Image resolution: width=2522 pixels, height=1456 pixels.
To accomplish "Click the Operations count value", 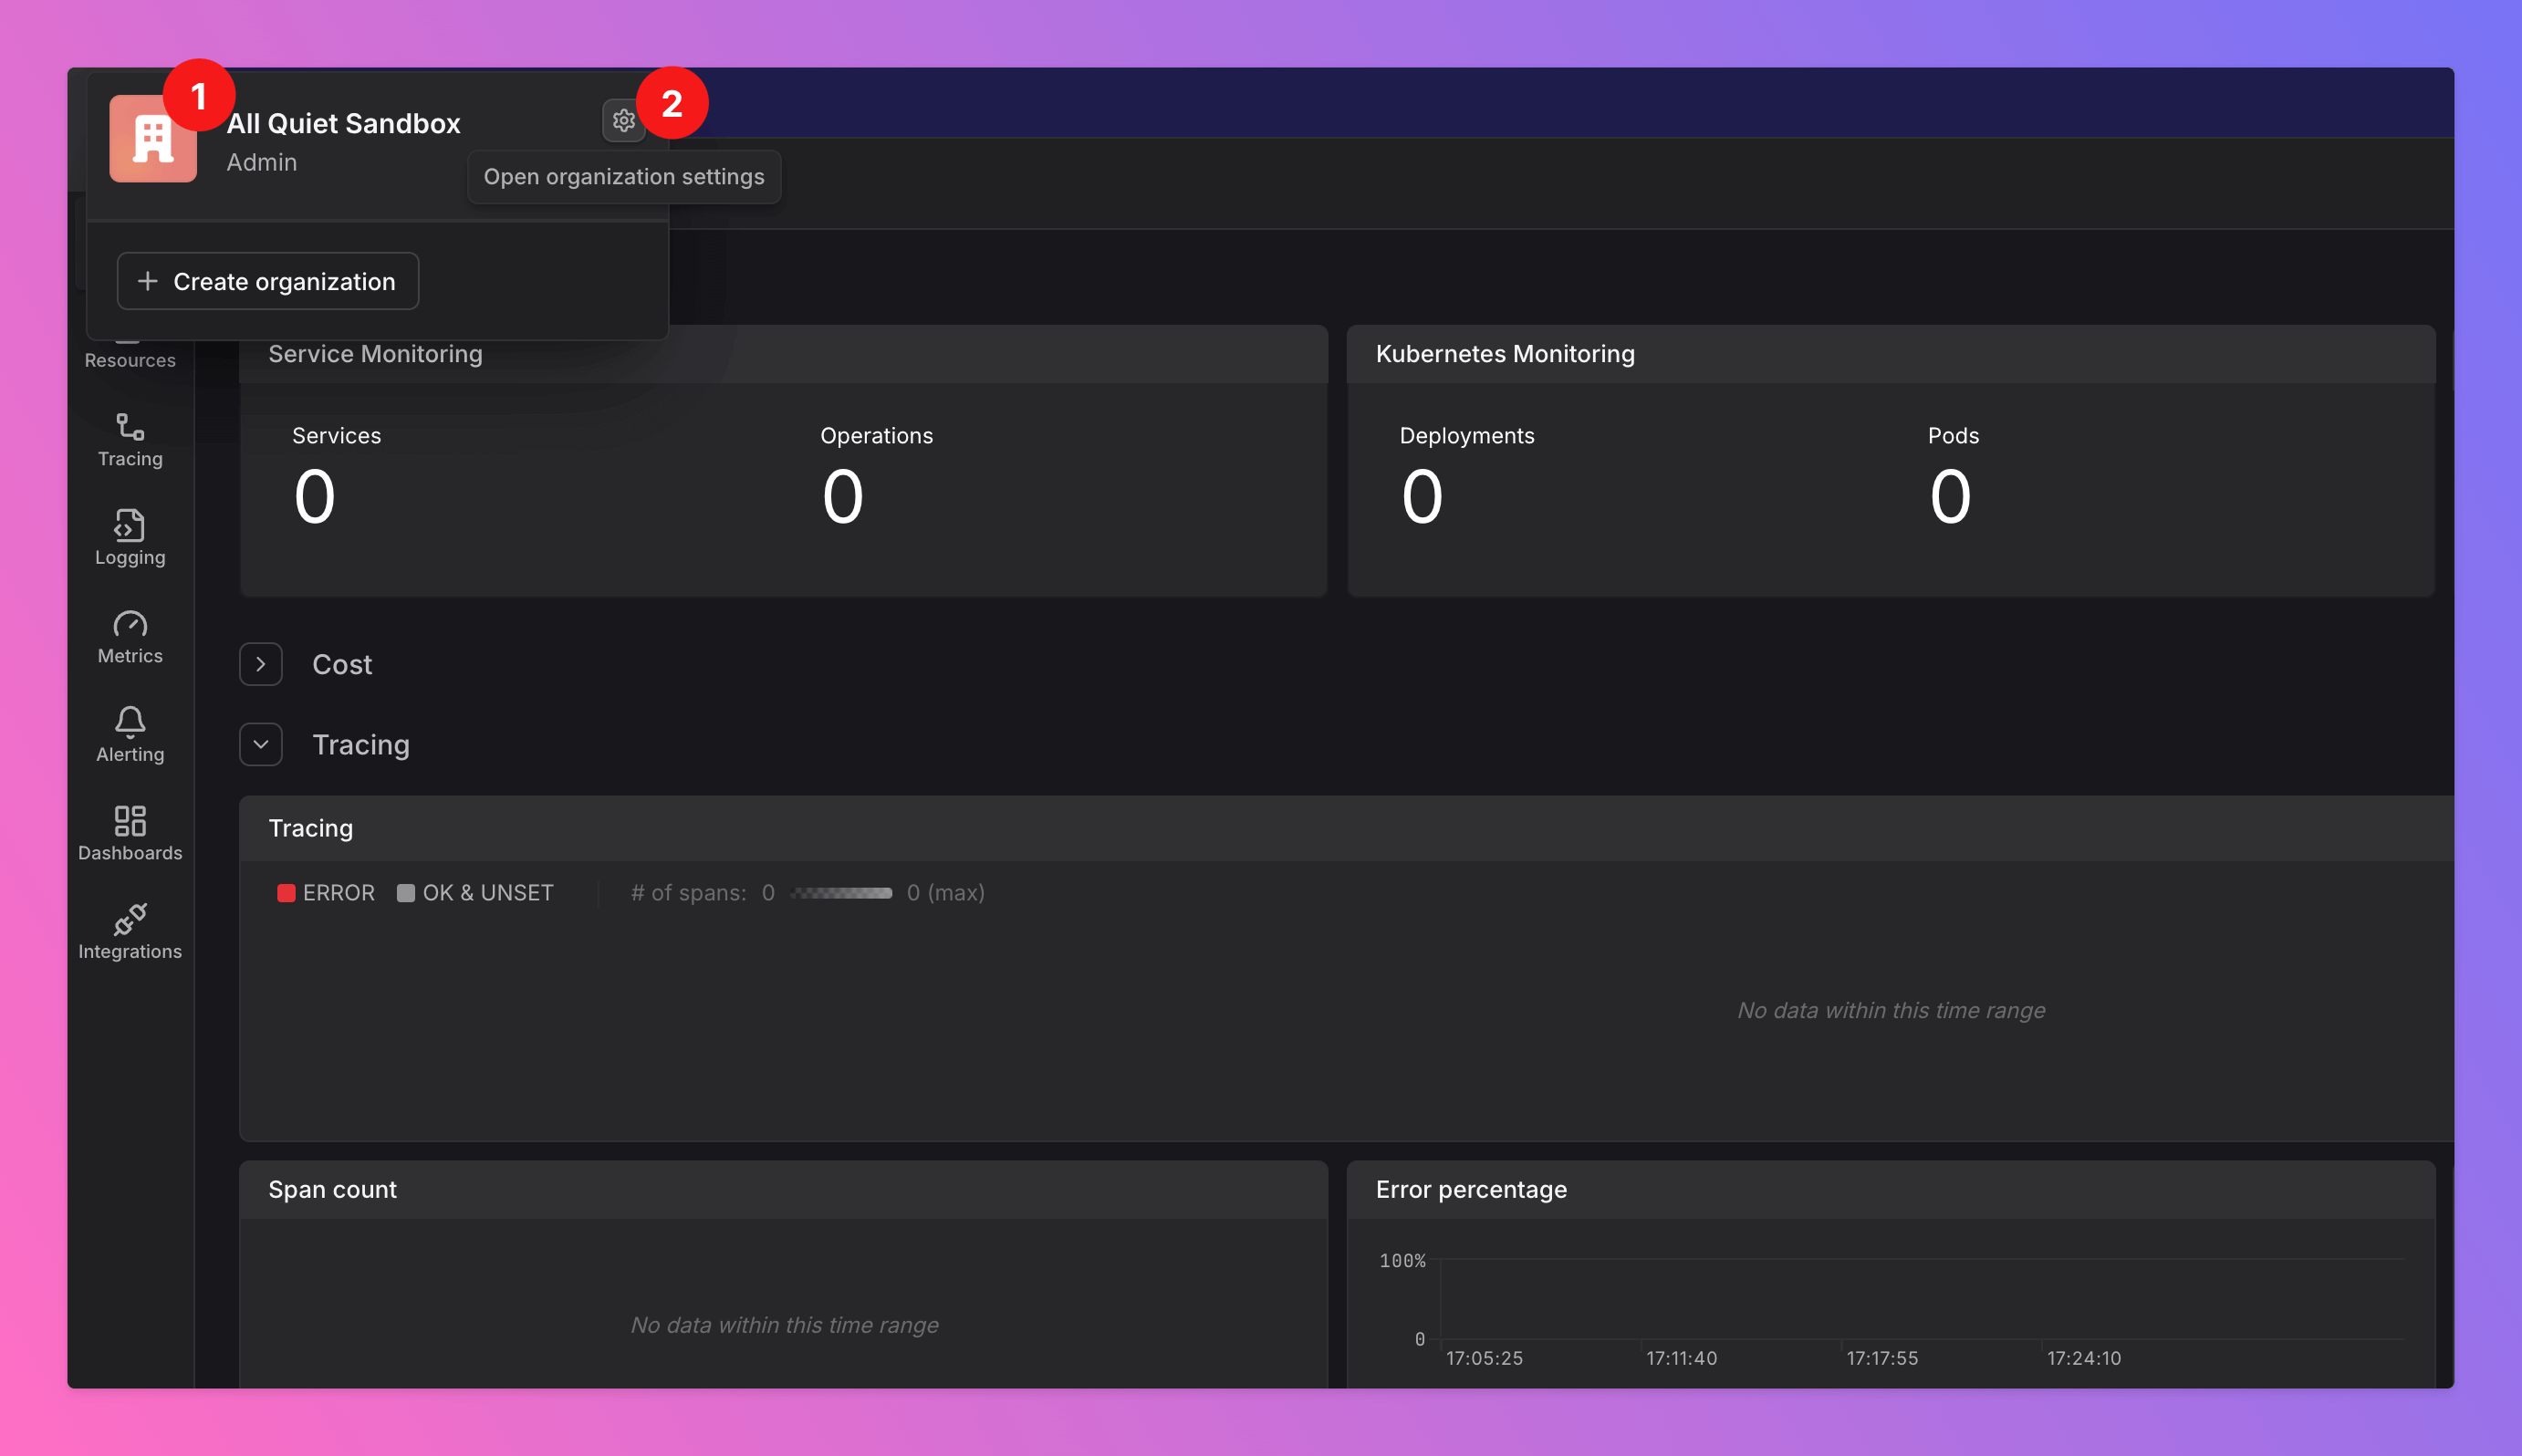I will [842, 497].
